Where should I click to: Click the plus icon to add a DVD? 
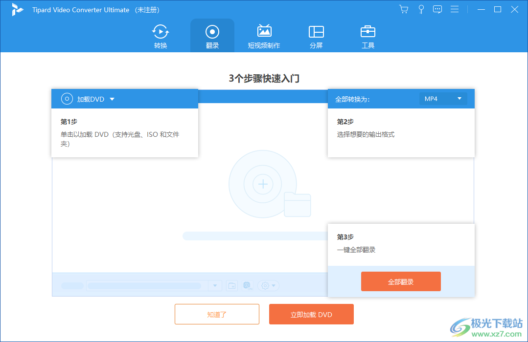pos(263,184)
